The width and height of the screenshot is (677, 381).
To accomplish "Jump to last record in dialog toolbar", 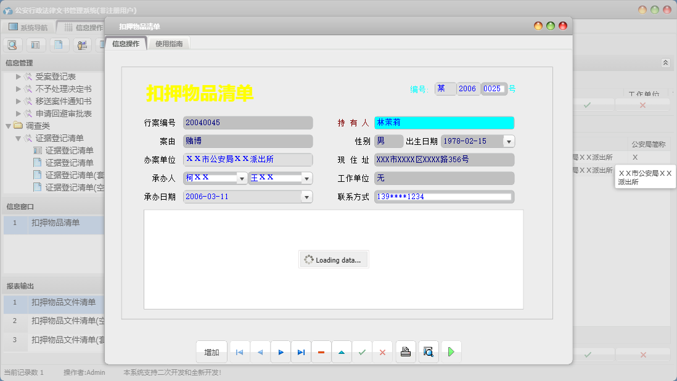I will (x=301, y=352).
